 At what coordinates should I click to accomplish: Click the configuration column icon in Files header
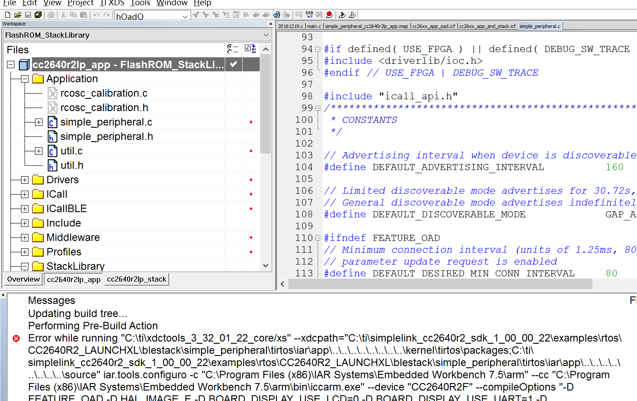233,49
